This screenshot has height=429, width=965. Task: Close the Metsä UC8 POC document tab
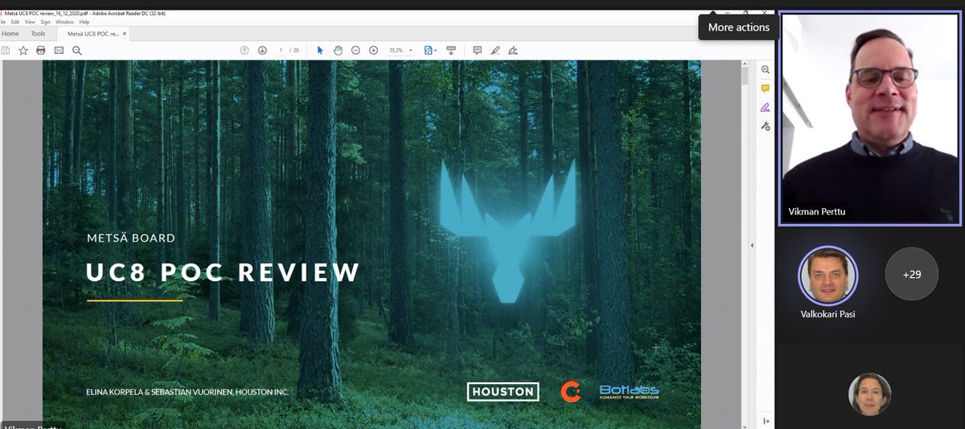pos(125,34)
